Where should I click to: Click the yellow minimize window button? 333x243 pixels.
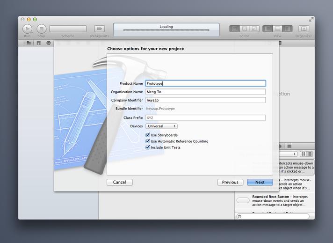coord(29,20)
